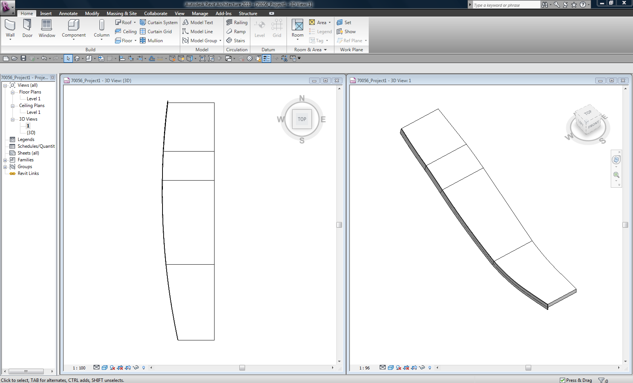Expand the Families tree node
The width and height of the screenshot is (633, 383).
(x=5, y=160)
